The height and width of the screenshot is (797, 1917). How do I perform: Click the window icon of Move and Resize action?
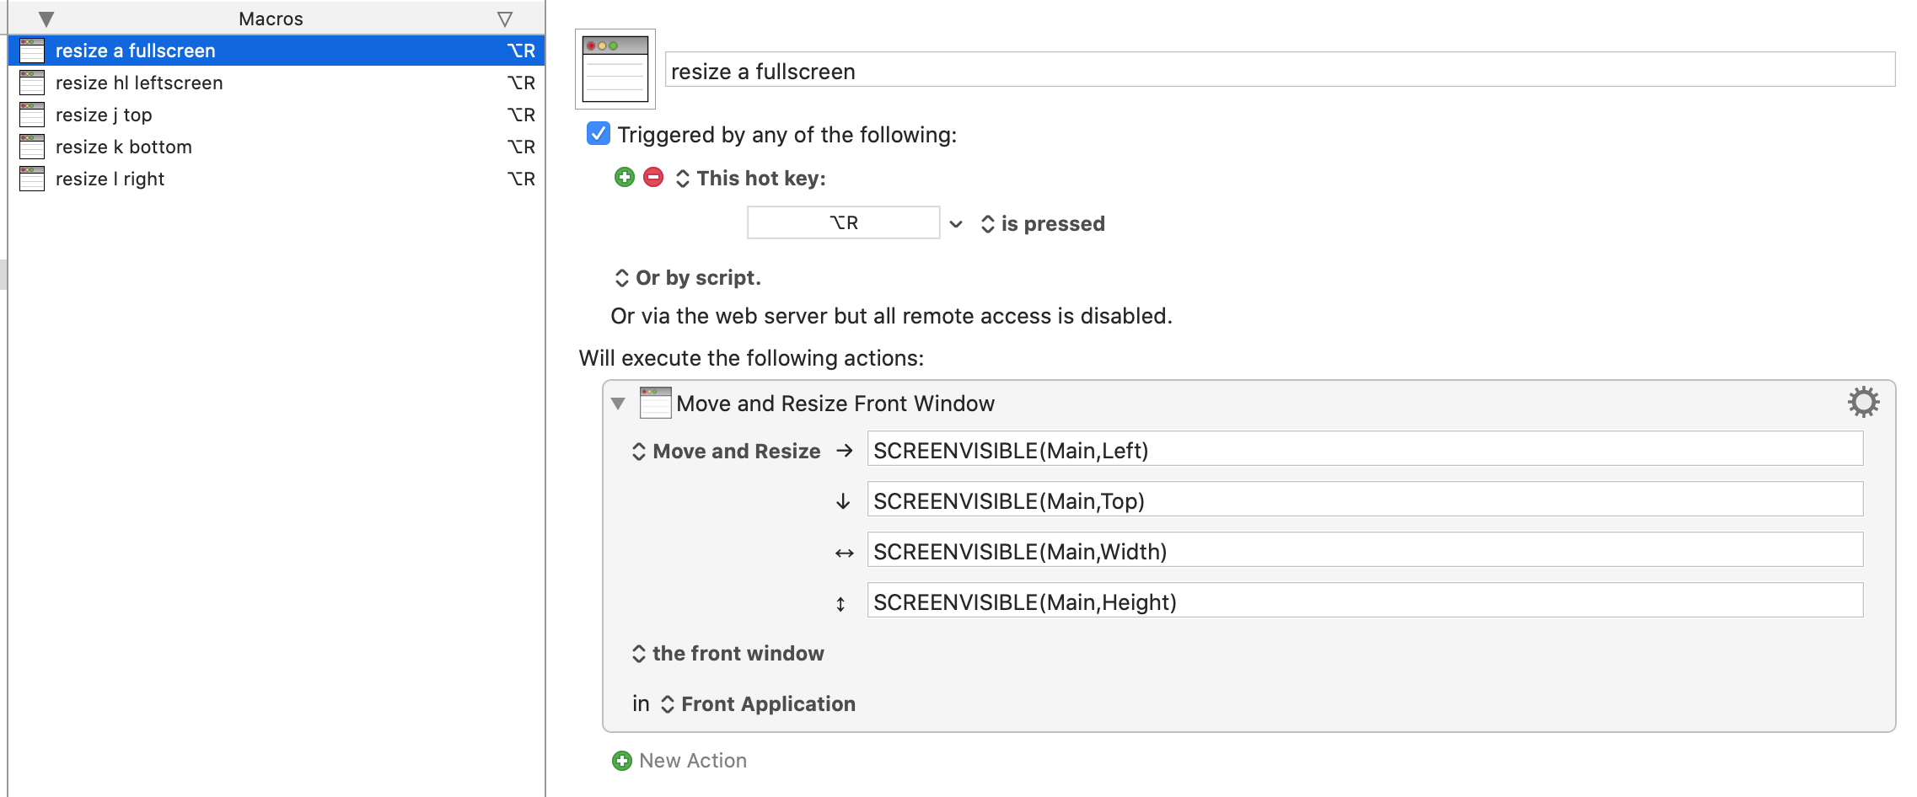[655, 403]
